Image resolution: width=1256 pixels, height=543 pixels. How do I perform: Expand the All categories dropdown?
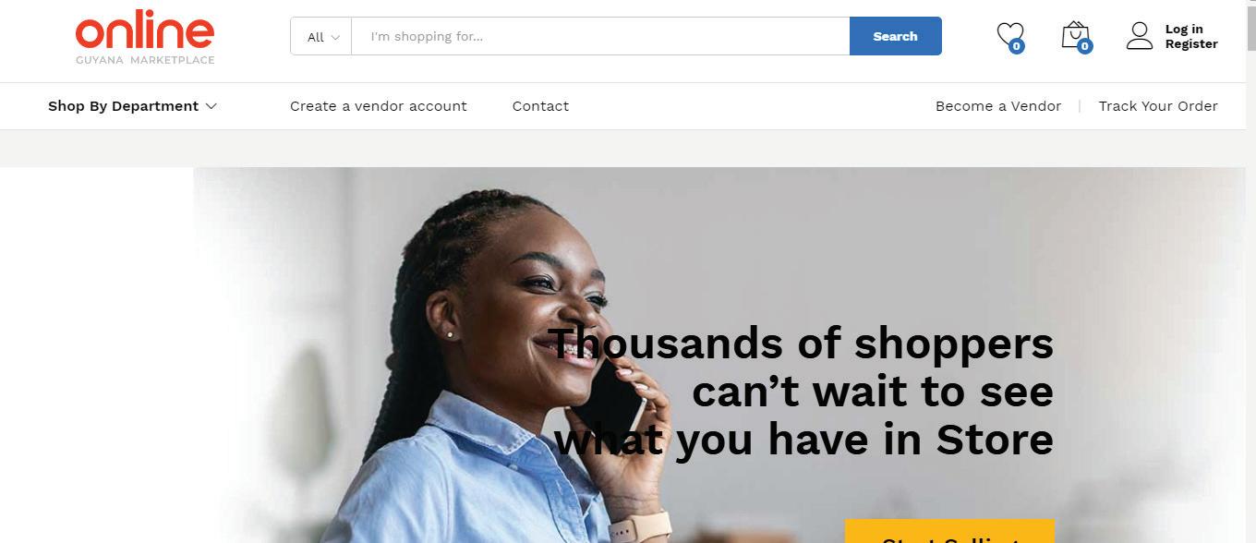coord(321,36)
